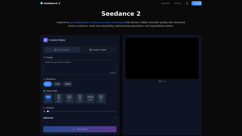
Task: Choose 3:4 aspect ratio
Action: coord(80,98)
